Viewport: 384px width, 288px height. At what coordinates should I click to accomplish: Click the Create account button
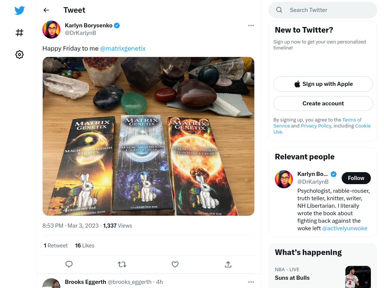click(323, 103)
